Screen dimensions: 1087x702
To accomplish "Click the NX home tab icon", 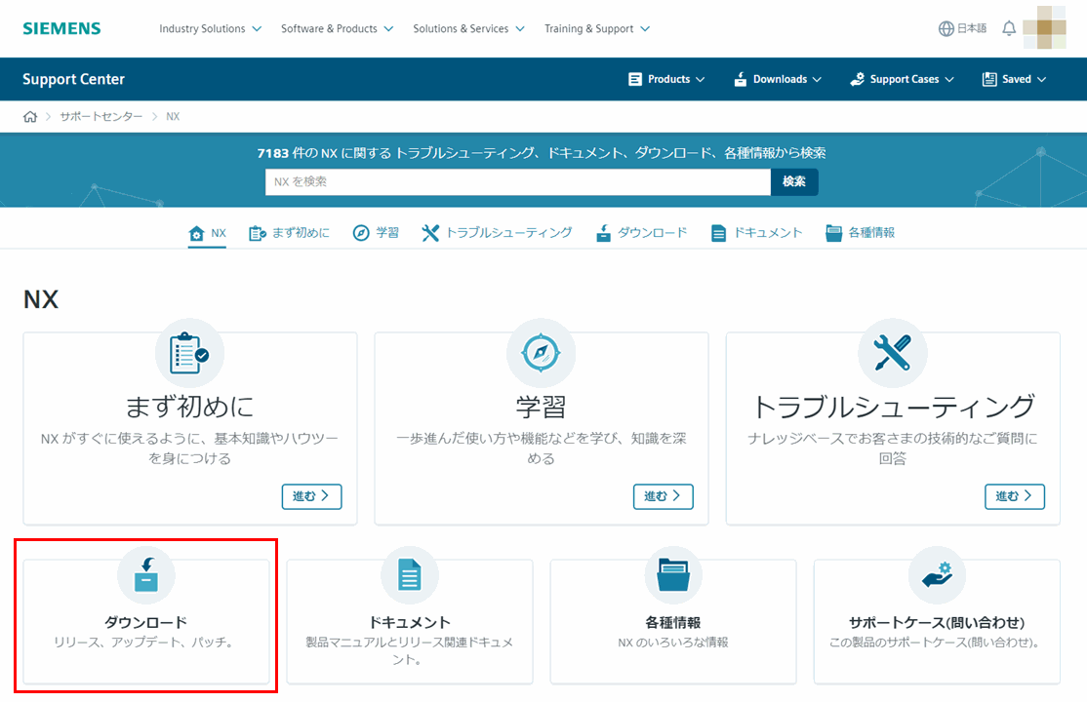I will [197, 233].
